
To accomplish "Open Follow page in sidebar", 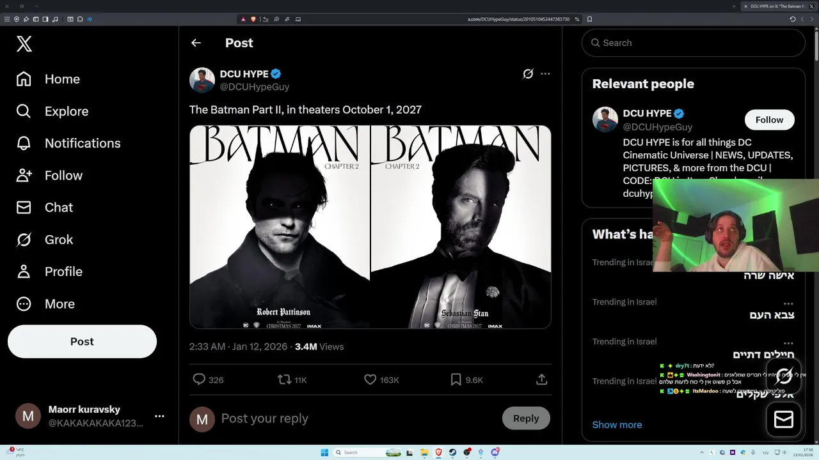I will [49, 175].
